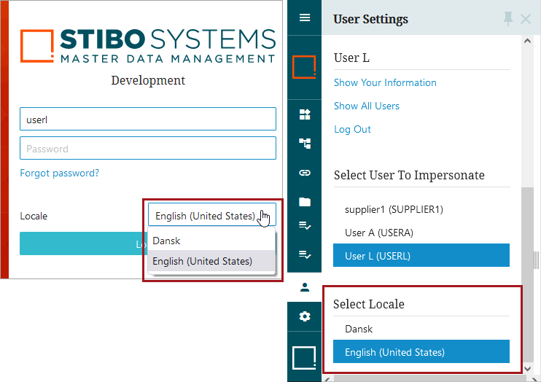Close the User Settings panel

pos(526,19)
